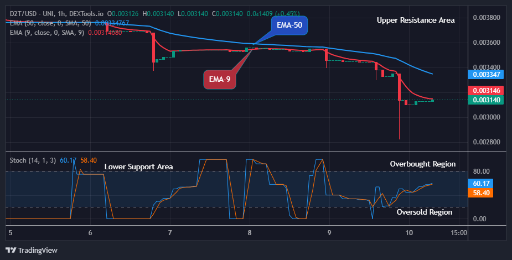
Task: Click the TradingView logo
Action: (11, 250)
